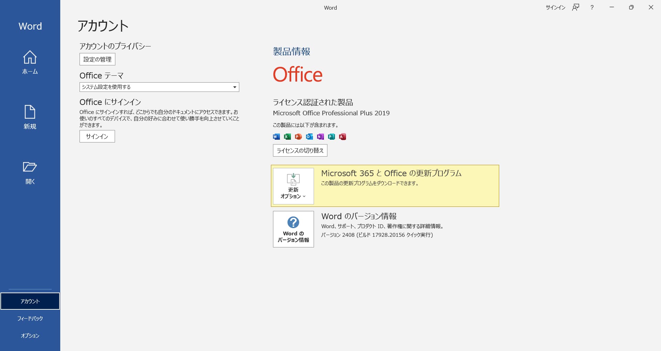The image size is (661, 351).
Task: Click the OneNote icon in included products
Action: 321,137
